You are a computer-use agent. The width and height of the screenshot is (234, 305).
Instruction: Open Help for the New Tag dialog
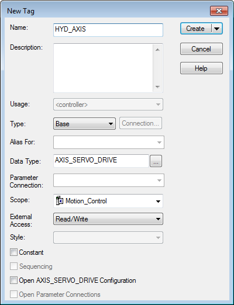tap(201, 68)
